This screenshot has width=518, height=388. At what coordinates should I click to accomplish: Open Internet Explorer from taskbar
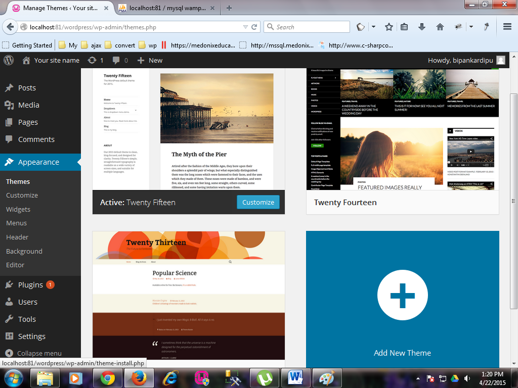click(170, 378)
